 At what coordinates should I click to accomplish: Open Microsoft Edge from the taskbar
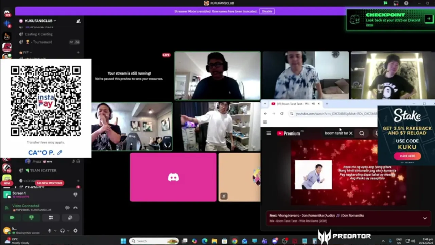[204, 241]
